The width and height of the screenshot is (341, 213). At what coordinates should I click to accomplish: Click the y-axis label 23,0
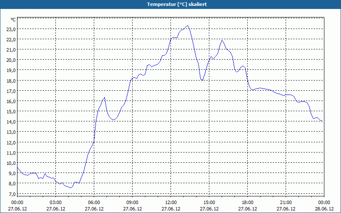11,29
